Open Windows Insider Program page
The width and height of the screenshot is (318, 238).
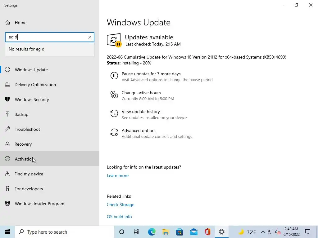click(50, 203)
